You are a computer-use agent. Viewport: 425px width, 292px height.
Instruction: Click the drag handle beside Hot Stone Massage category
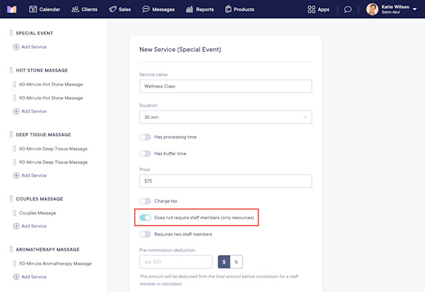coord(11,70)
